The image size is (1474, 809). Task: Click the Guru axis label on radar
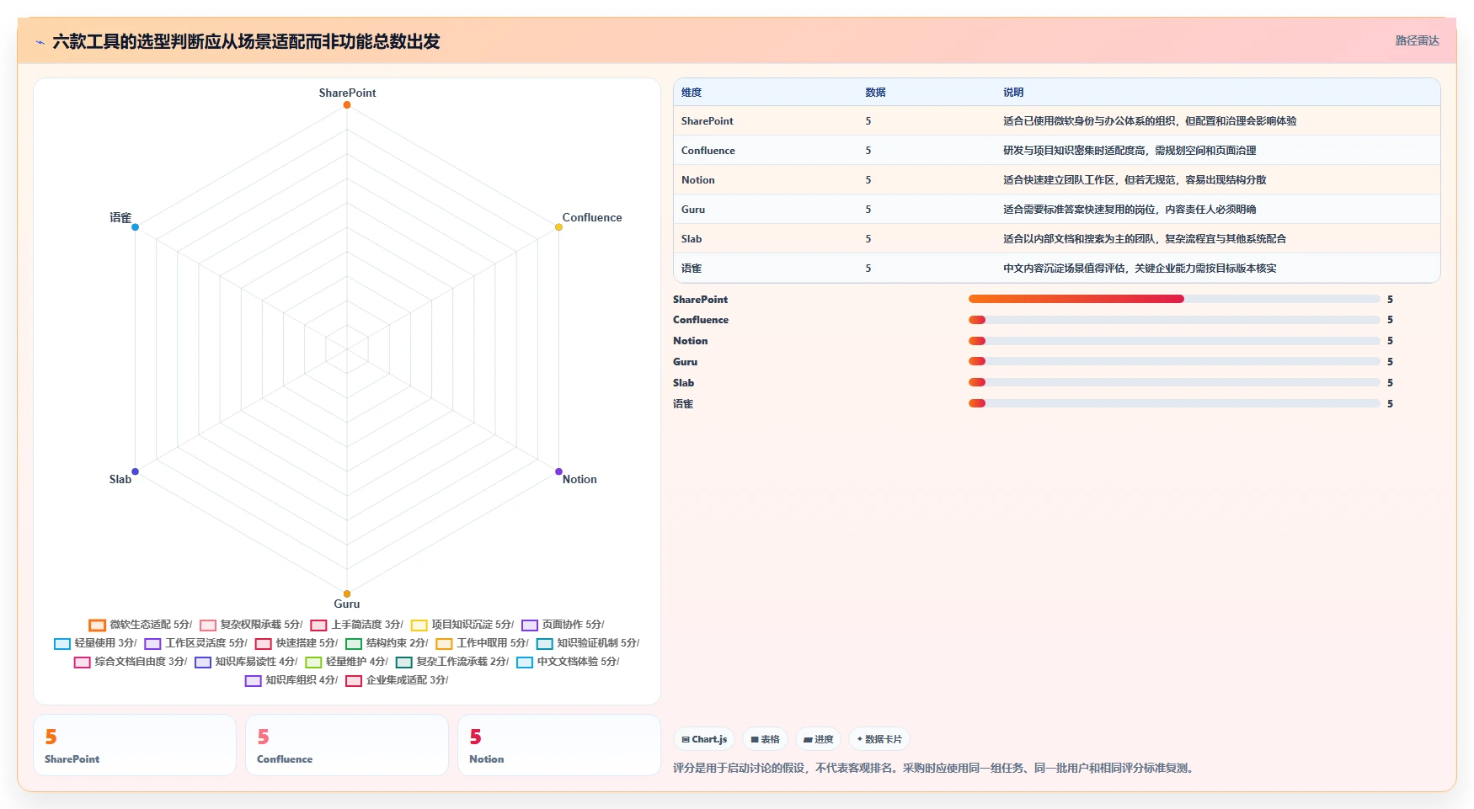[x=347, y=604]
